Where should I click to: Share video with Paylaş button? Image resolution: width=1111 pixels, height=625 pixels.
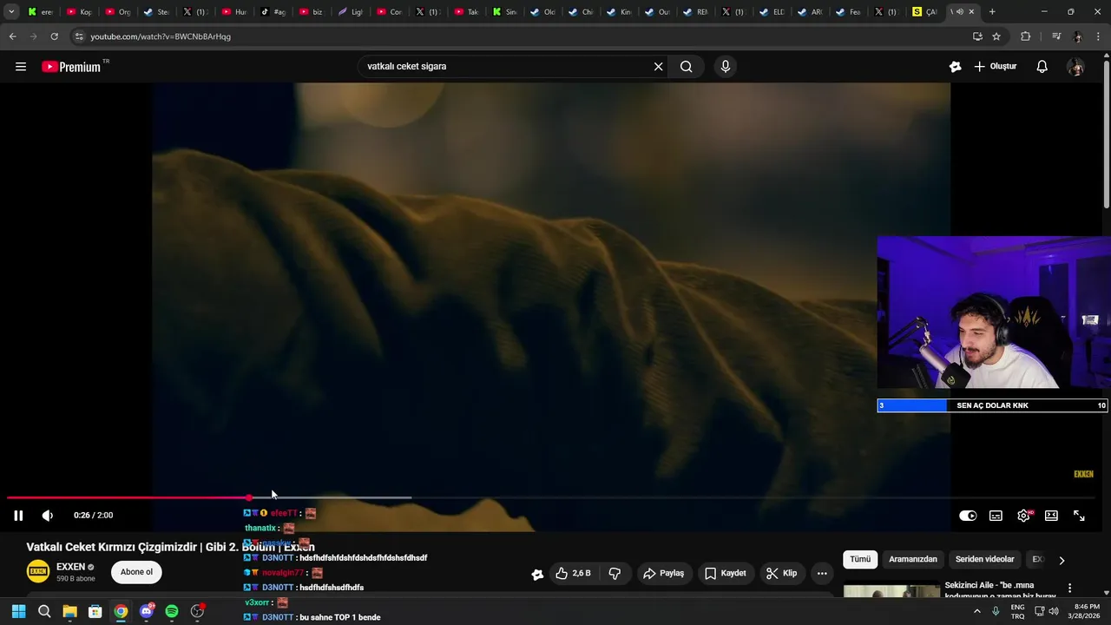tap(663, 573)
